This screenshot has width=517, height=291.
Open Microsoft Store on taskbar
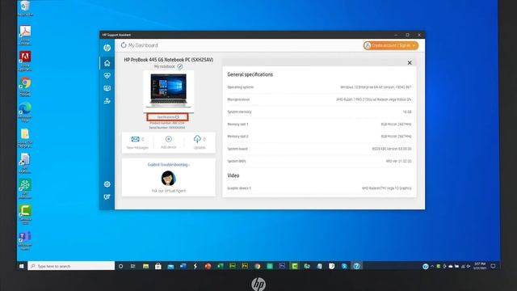click(x=158, y=266)
